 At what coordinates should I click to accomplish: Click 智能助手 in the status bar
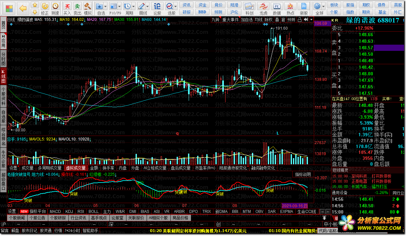point(91,231)
